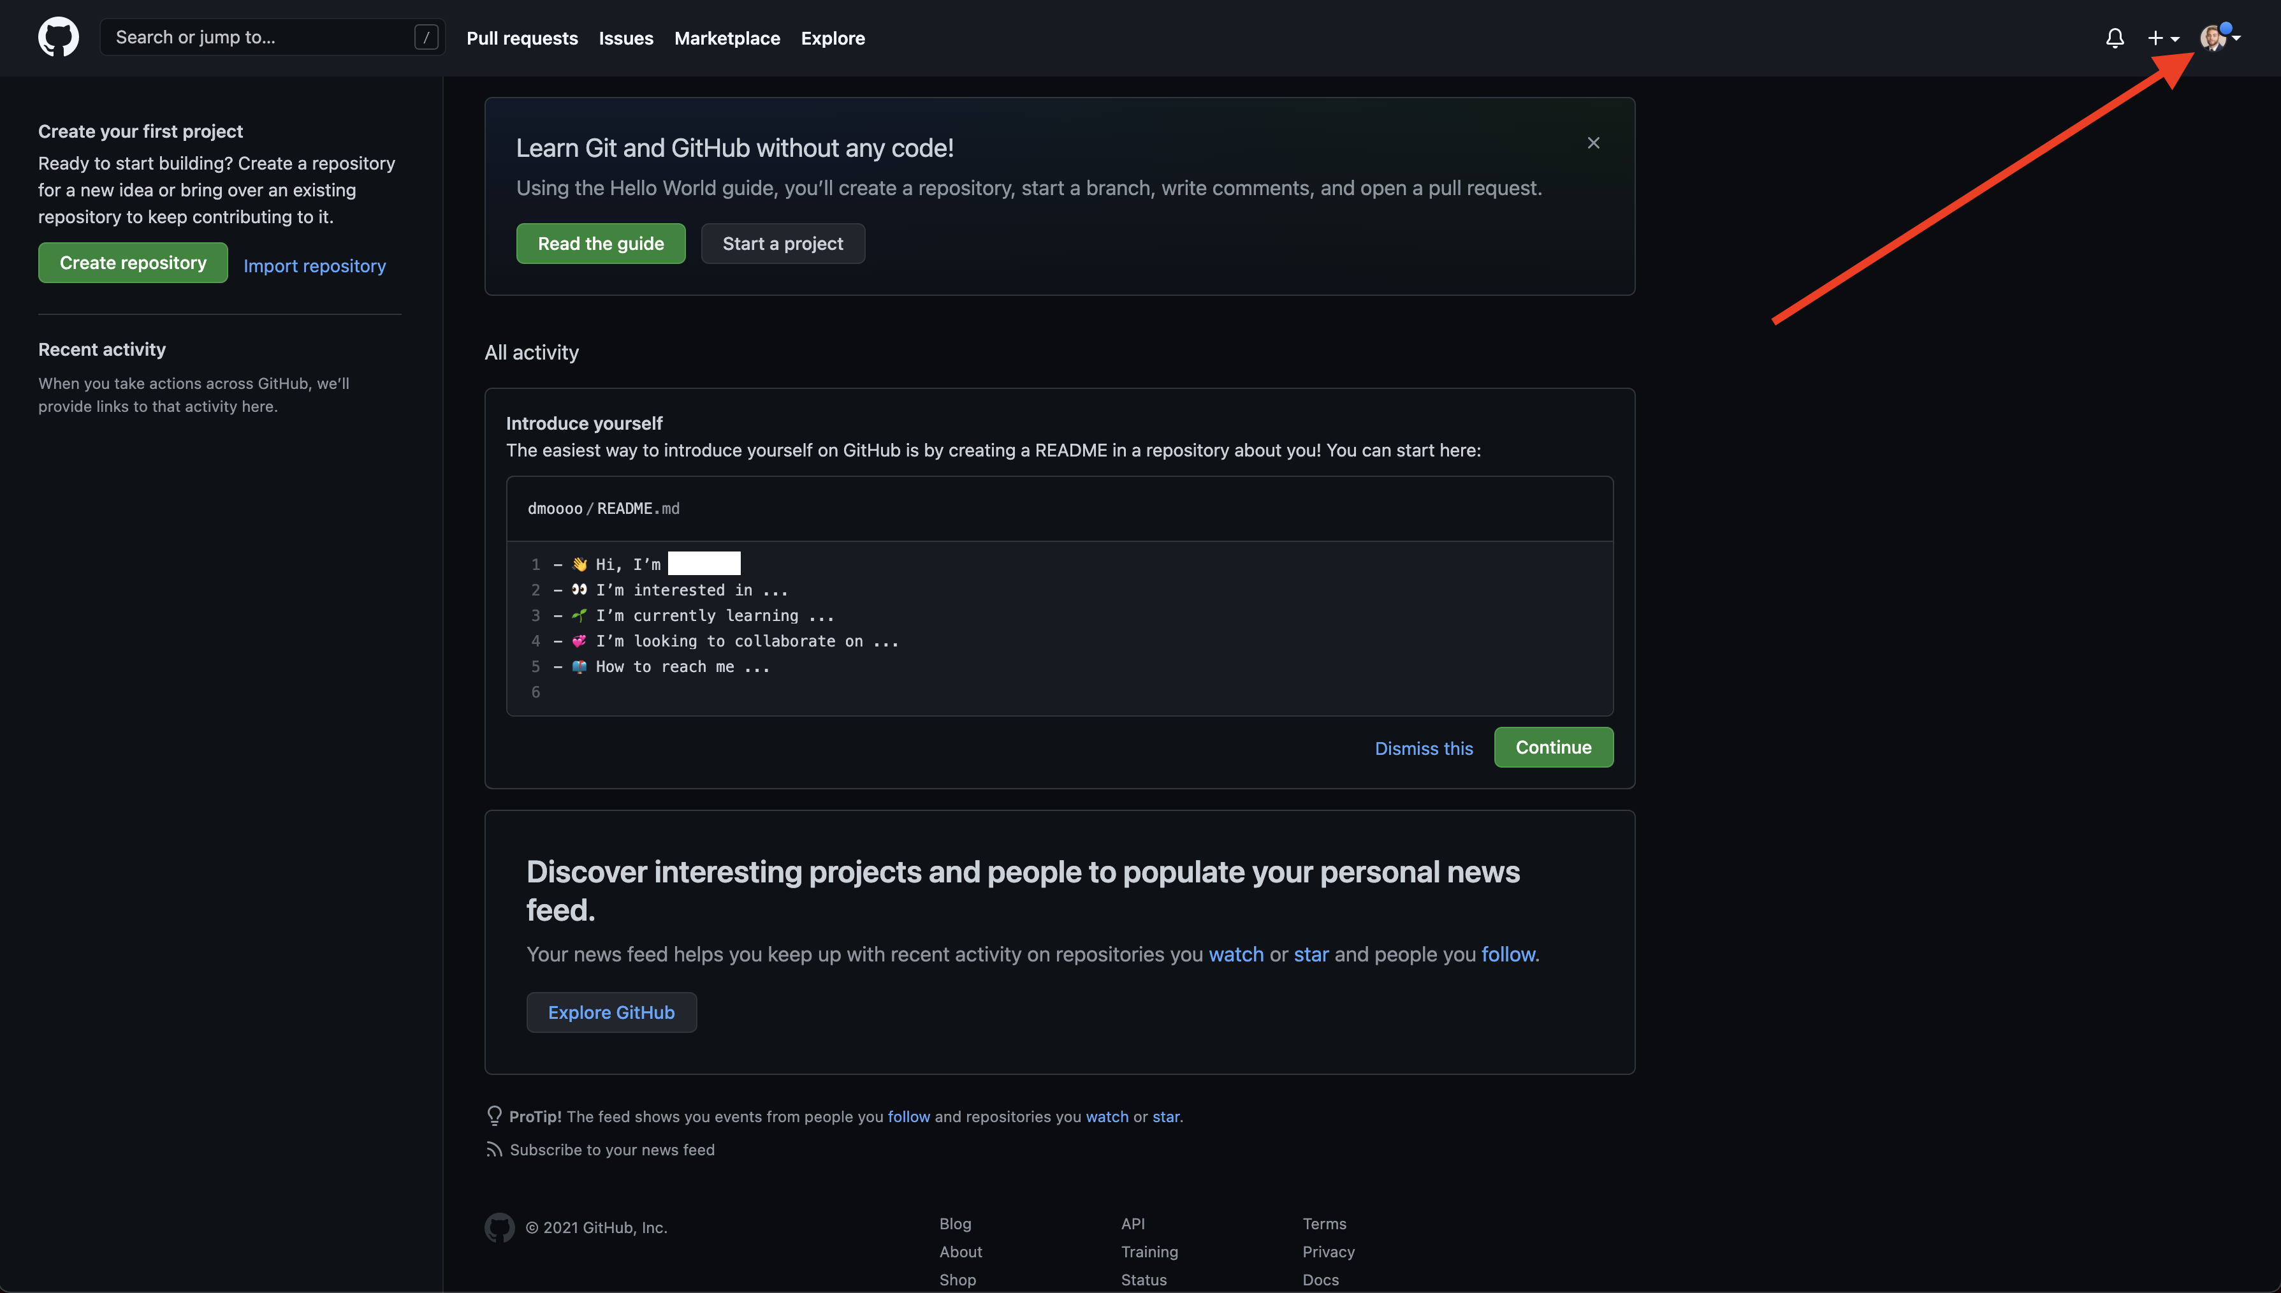Go to Pull requests
Viewport: 2281px width, 1293px height.
(x=522, y=38)
